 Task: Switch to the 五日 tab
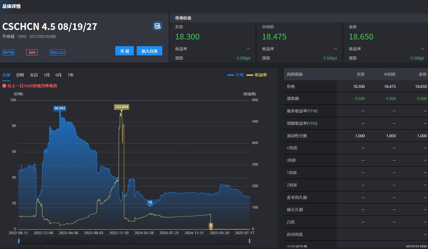pyautogui.click(x=34, y=75)
